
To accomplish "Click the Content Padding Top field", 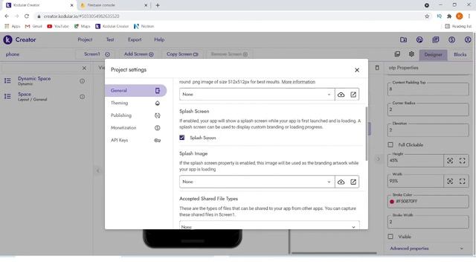I will point(428,89).
